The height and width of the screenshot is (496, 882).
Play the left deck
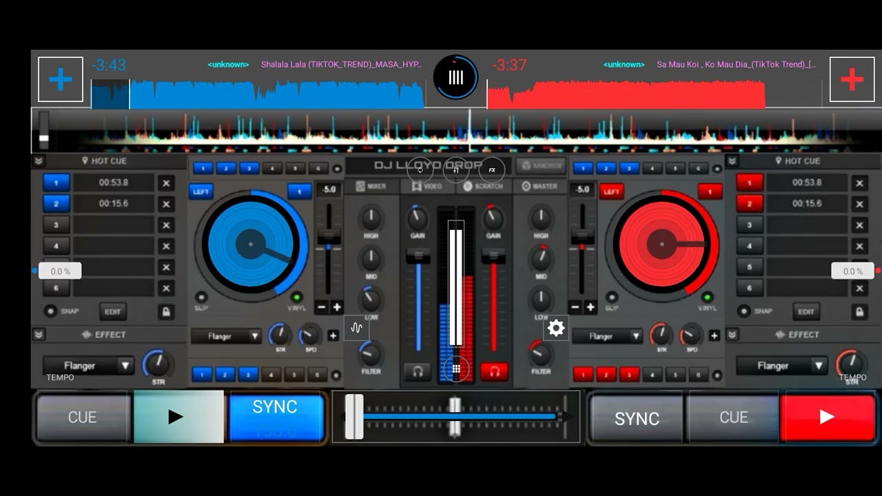(178, 417)
